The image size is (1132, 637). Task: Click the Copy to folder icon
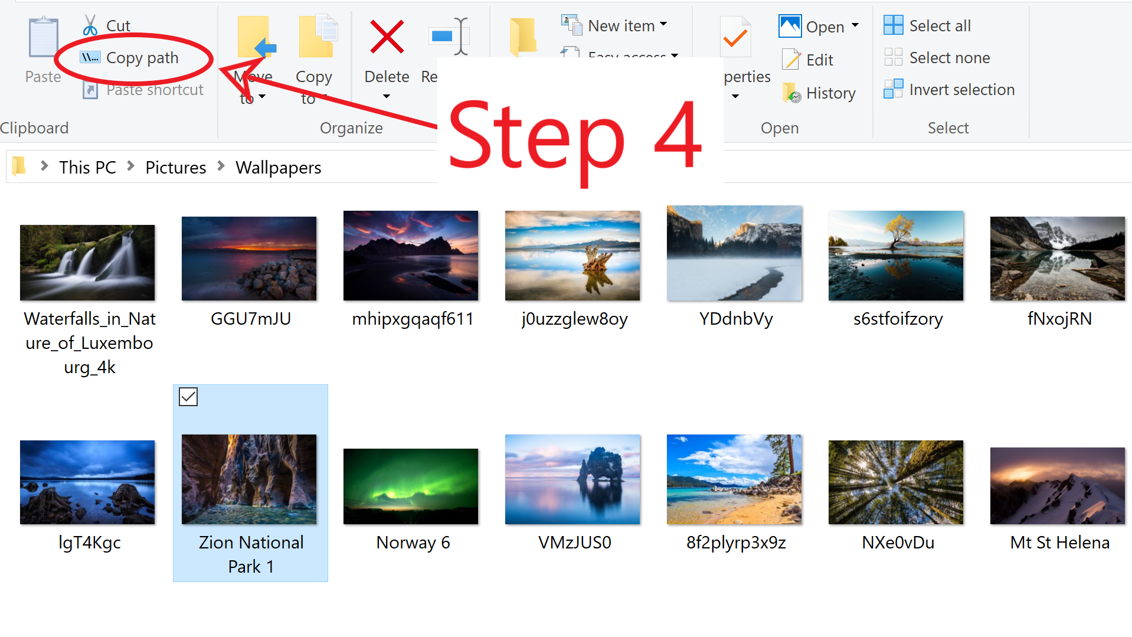318,36
